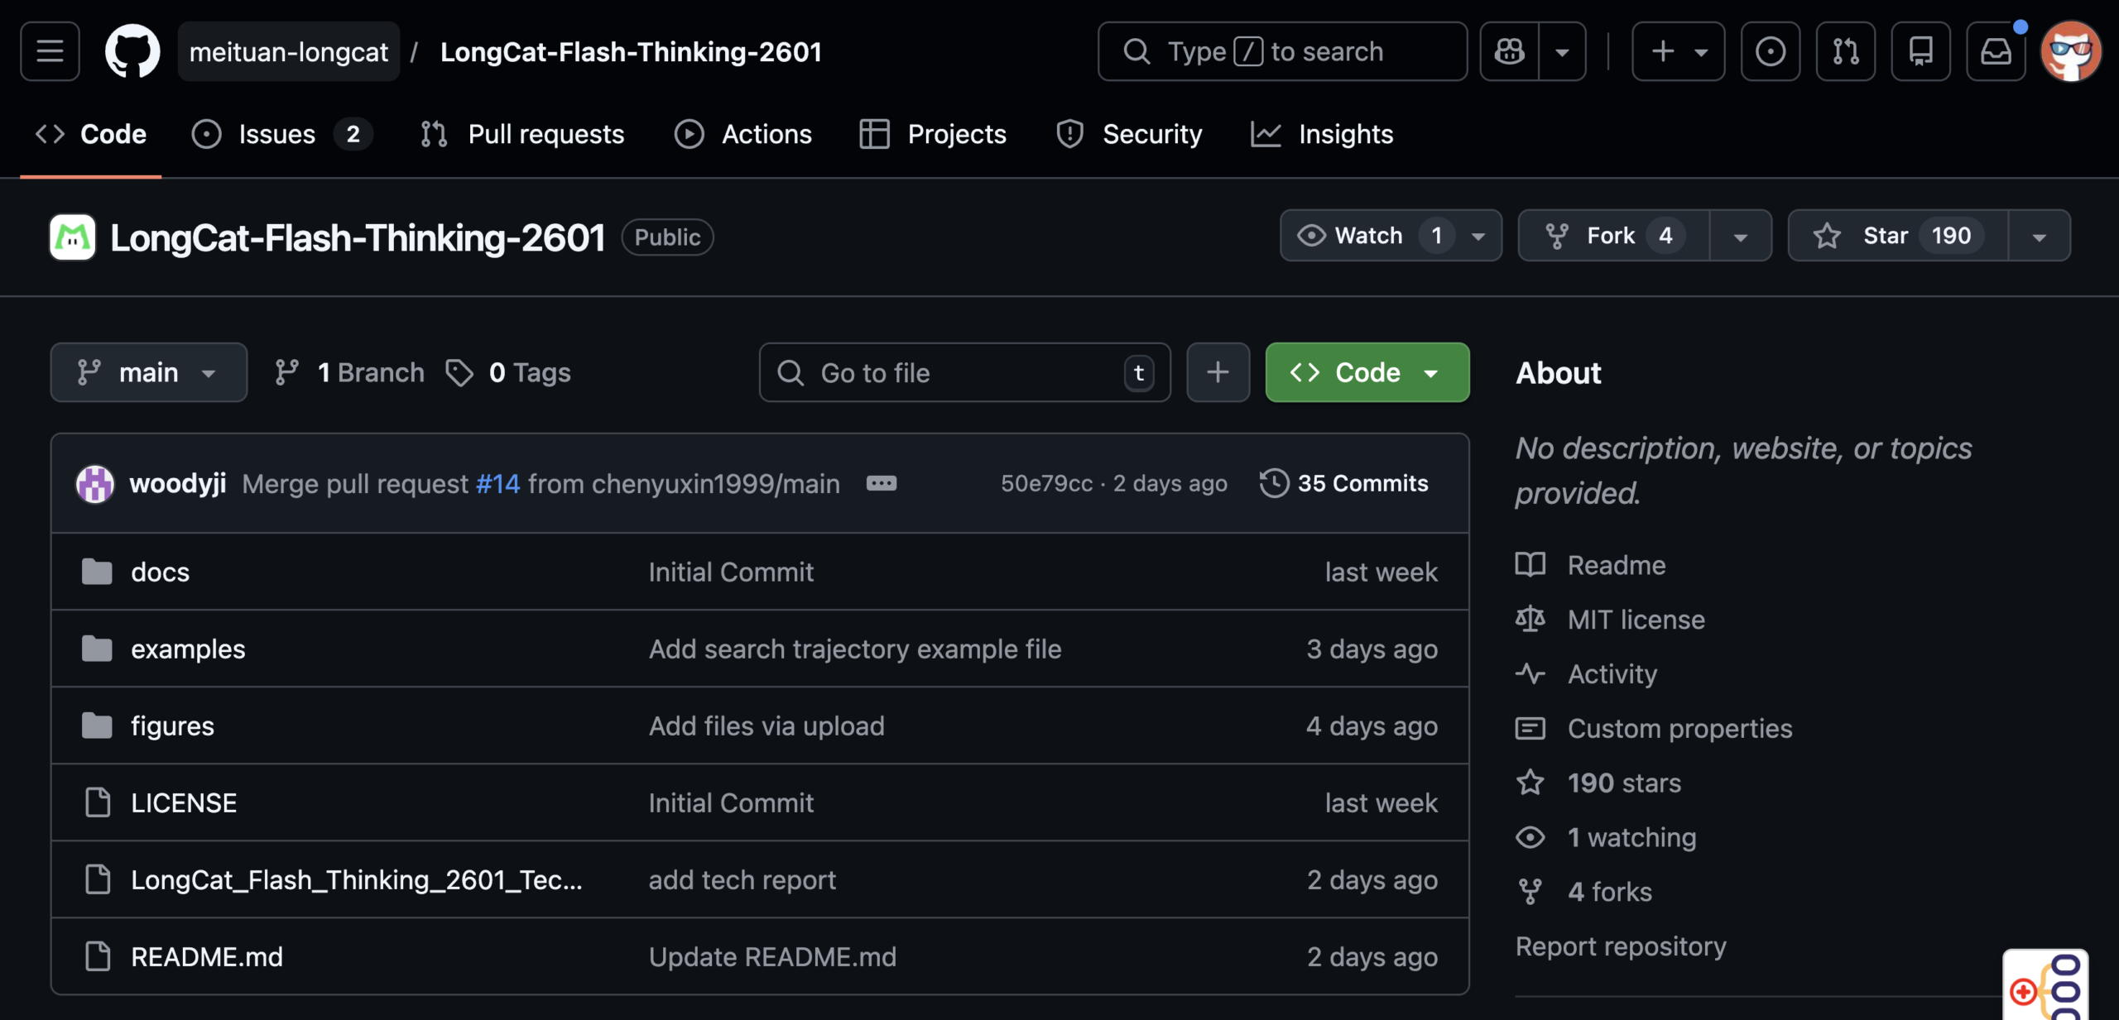Open the main branch selector dropdown
Image resolution: width=2119 pixels, height=1020 pixels.
point(149,372)
